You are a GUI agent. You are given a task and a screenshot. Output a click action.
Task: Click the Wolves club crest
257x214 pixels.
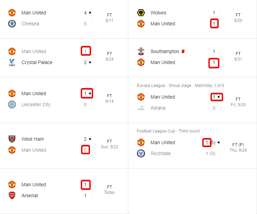[141, 13]
